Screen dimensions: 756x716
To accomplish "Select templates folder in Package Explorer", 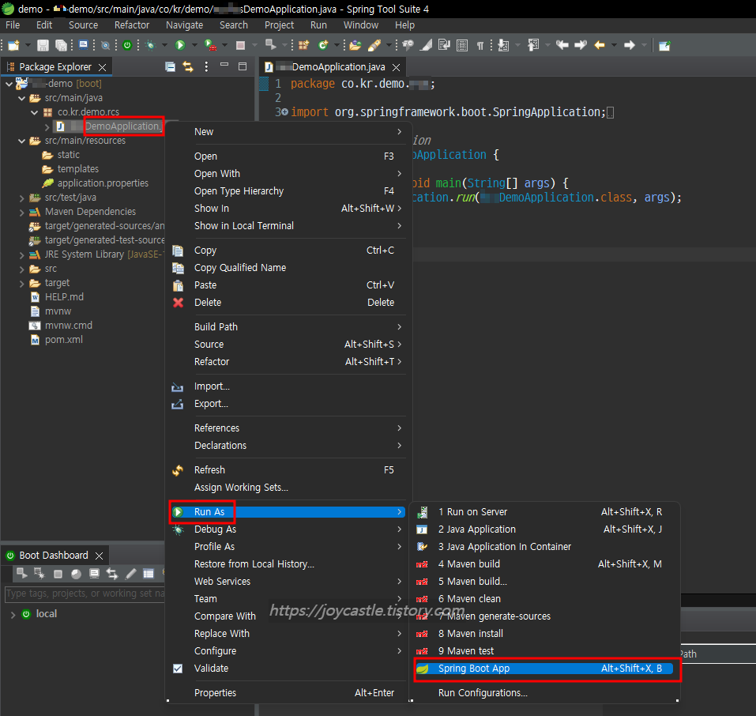I will (77, 169).
